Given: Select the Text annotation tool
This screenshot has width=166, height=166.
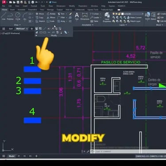Looking at the screenshot, I should click(x=77, y=16).
